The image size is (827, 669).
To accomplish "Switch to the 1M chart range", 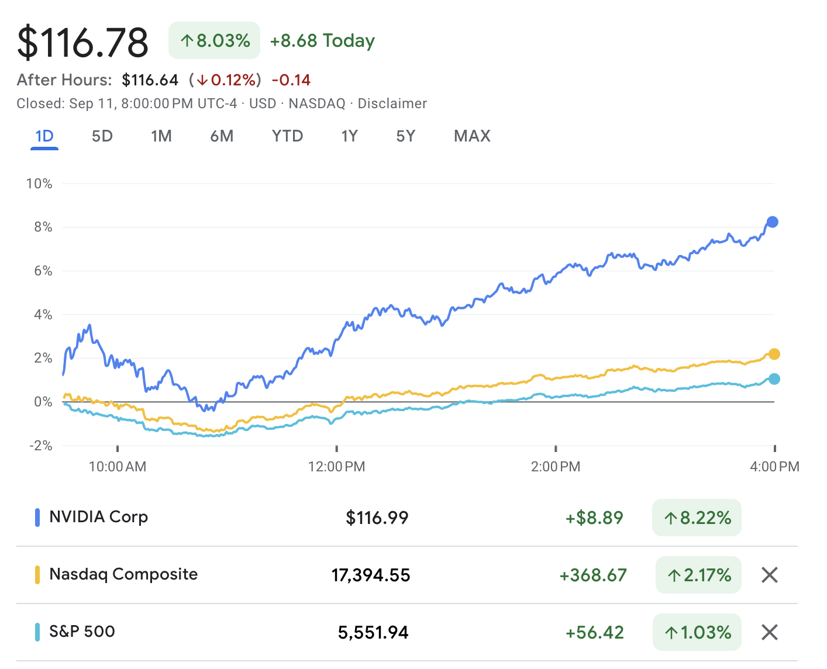I will (x=161, y=136).
